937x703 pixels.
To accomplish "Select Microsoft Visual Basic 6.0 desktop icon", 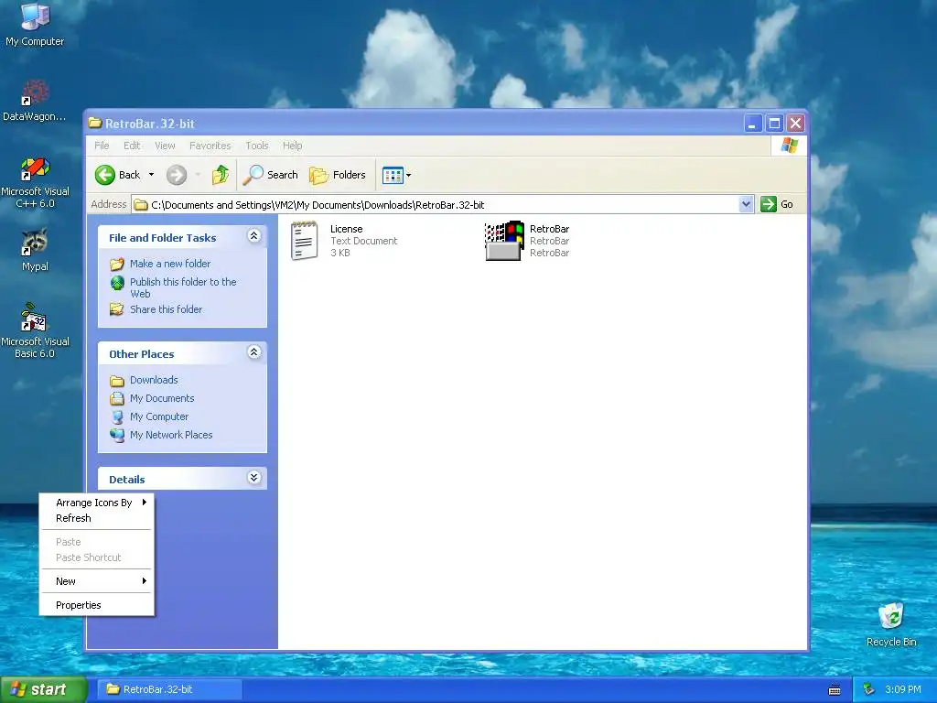I will coord(35,330).
